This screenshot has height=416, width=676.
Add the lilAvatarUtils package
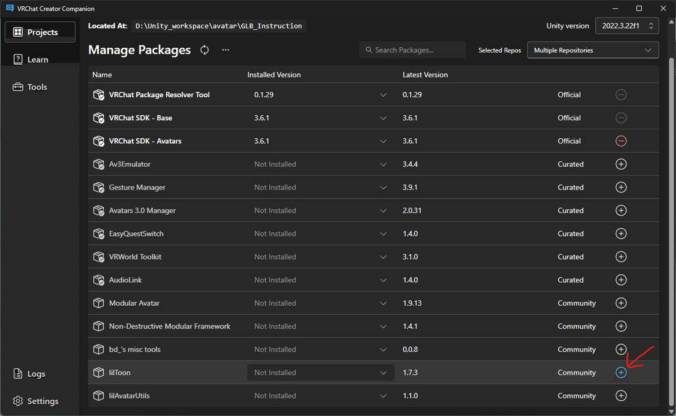tap(621, 396)
